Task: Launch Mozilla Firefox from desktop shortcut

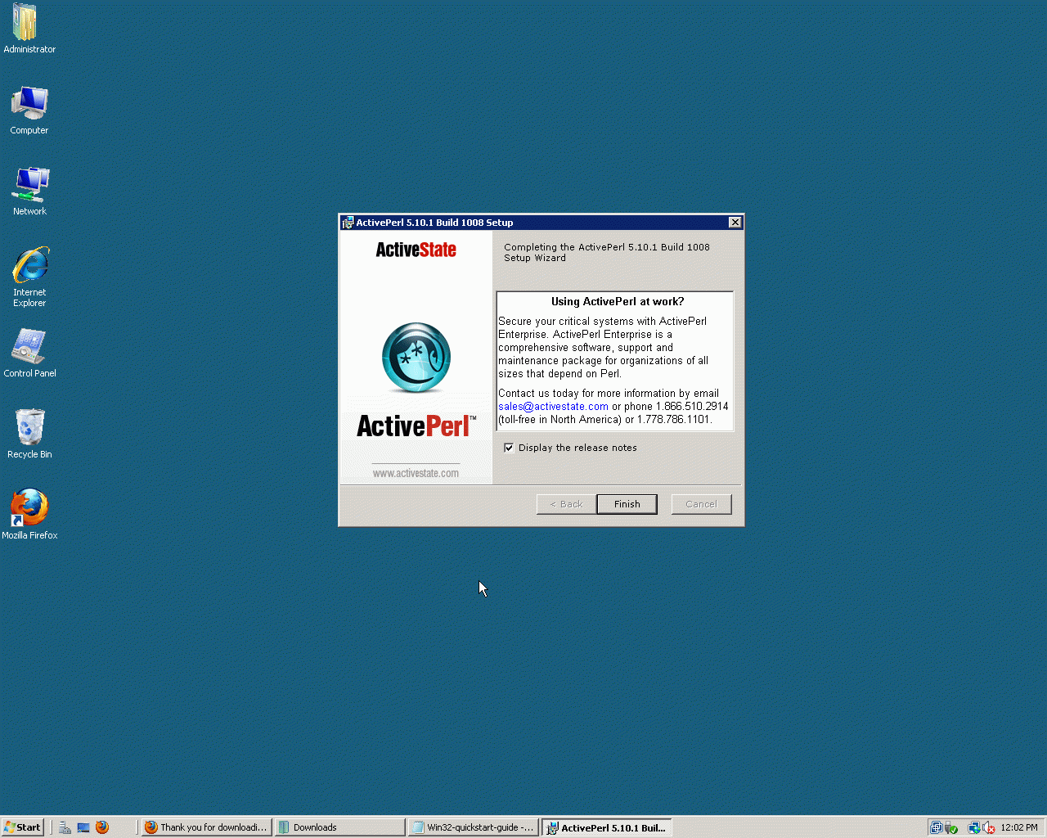Action: click(x=29, y=514)
